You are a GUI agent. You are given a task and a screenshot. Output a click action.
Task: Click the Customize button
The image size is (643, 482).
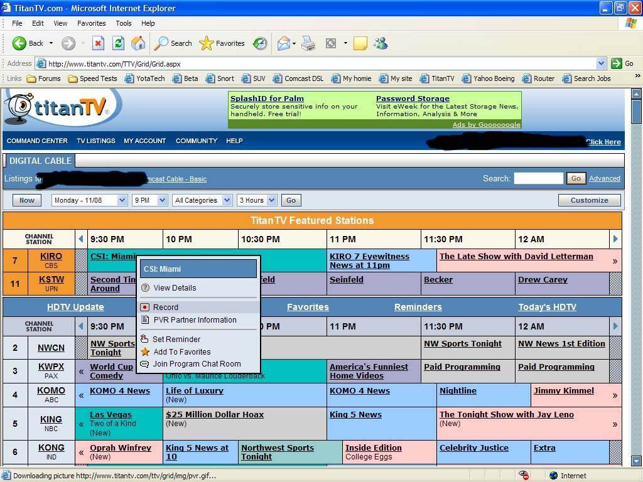pos(589,200)
